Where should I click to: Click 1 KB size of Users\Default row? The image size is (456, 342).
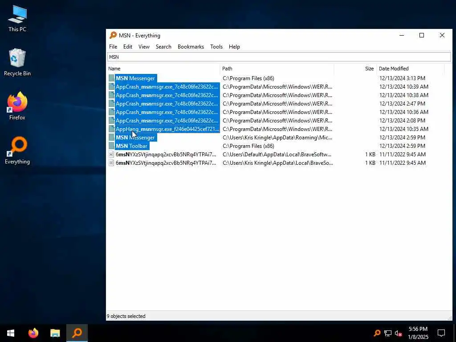click(370, 155)
